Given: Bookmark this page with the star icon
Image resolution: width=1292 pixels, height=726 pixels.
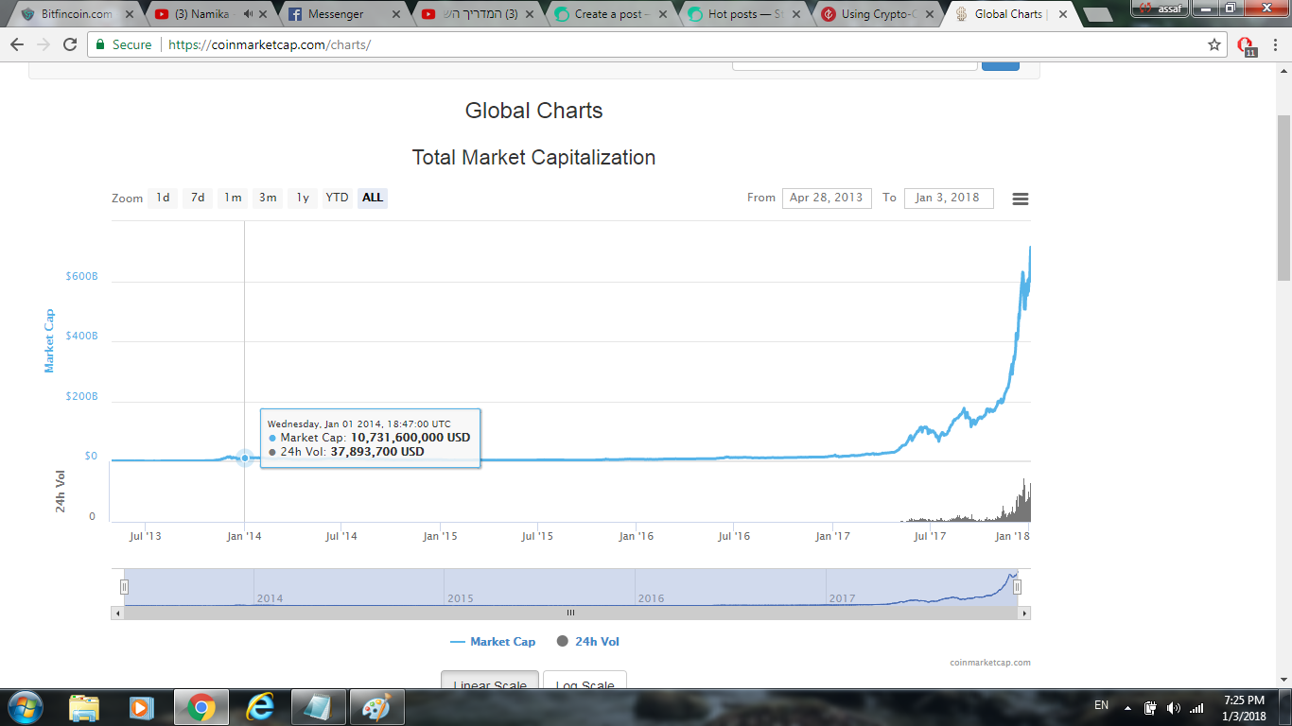Looking at the screenshot, I should (x=1214, y=44).
